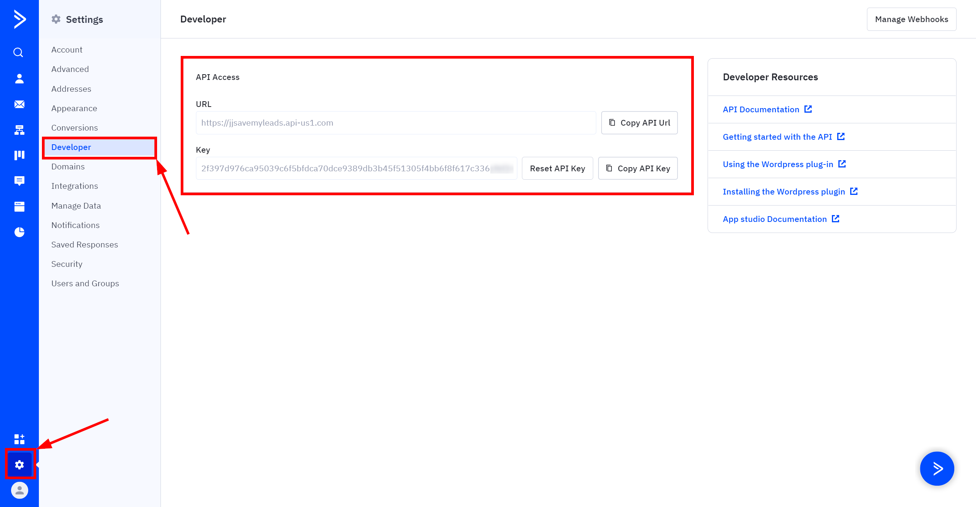Click external-link icon beside App studio Documentation
Image resolution: width=976 pixels, height=507 pixels.
click(836, 219)
